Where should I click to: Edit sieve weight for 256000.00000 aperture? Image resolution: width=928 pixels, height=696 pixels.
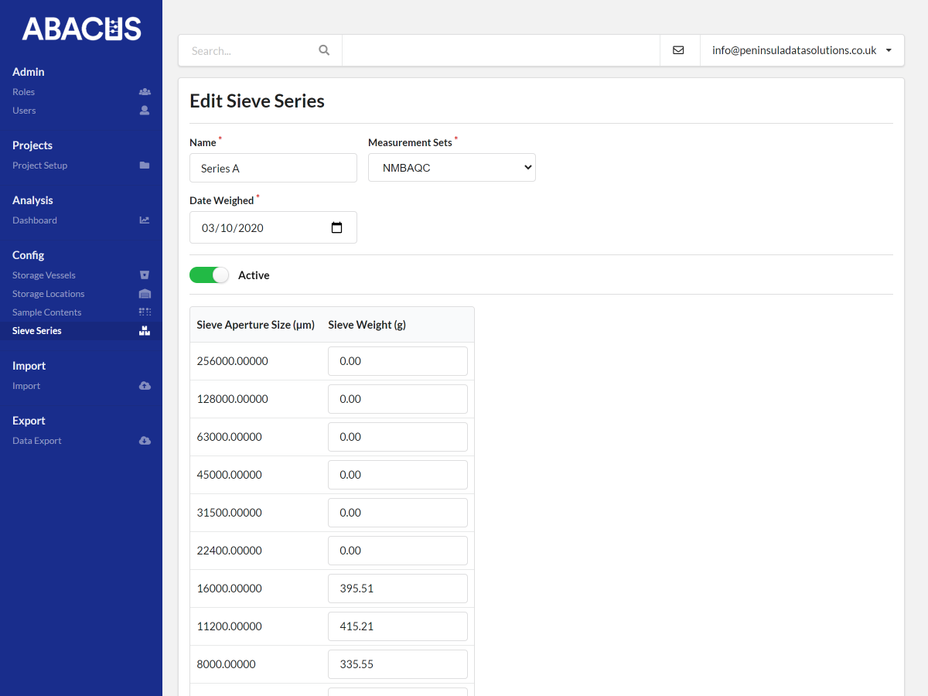(397, 361)
